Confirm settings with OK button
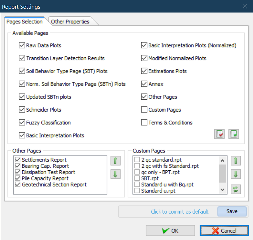Image resolution: width=253 pixels, height=240 pixels. coord(170,231)
